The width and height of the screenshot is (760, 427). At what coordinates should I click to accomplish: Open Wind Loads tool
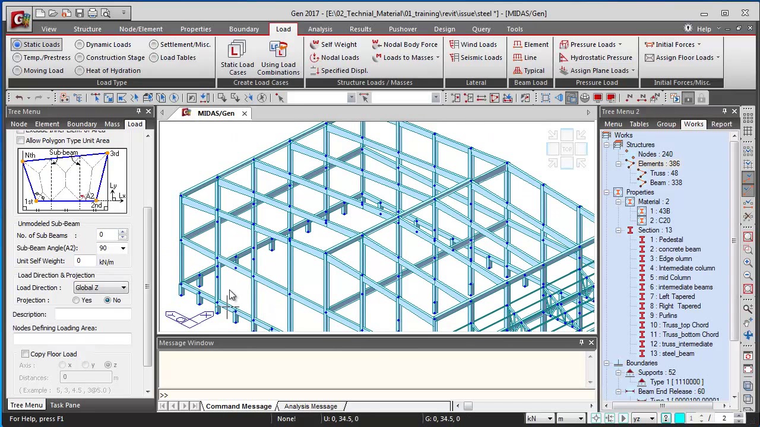click(473, 44)
